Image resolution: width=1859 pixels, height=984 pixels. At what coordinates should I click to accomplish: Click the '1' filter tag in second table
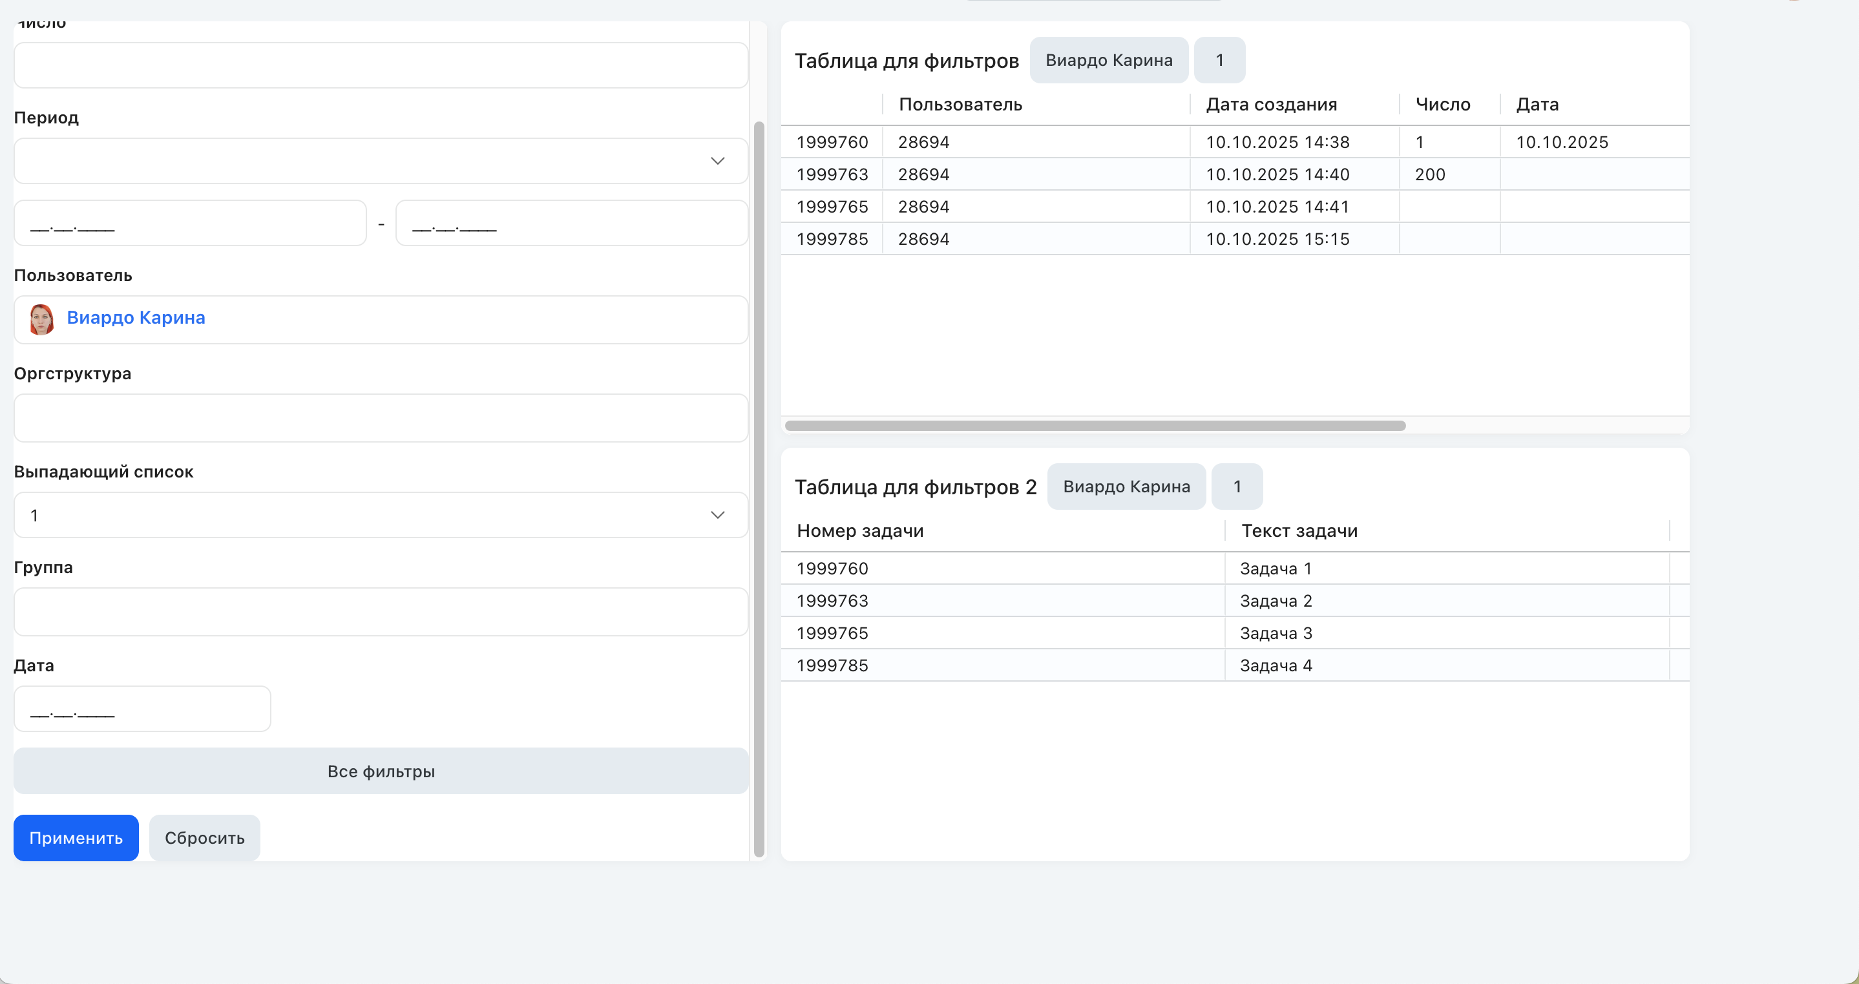1237,487
